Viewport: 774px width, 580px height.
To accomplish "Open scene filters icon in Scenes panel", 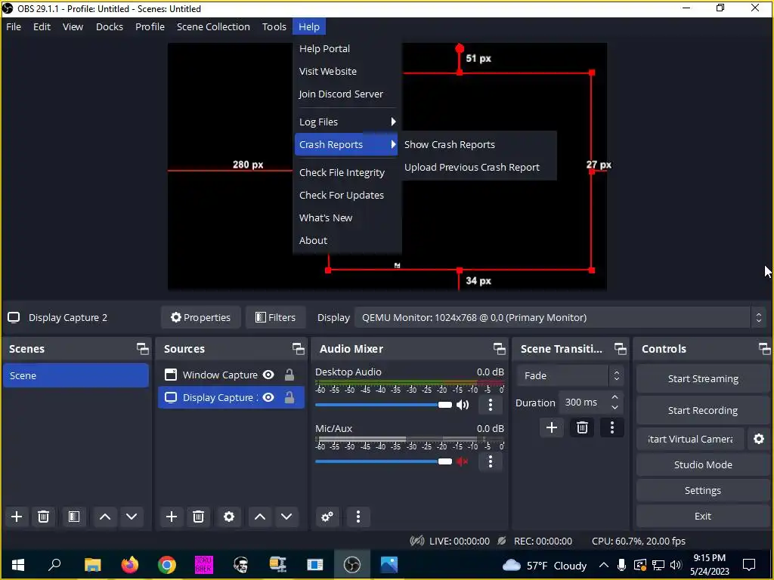I will point(74,517).
